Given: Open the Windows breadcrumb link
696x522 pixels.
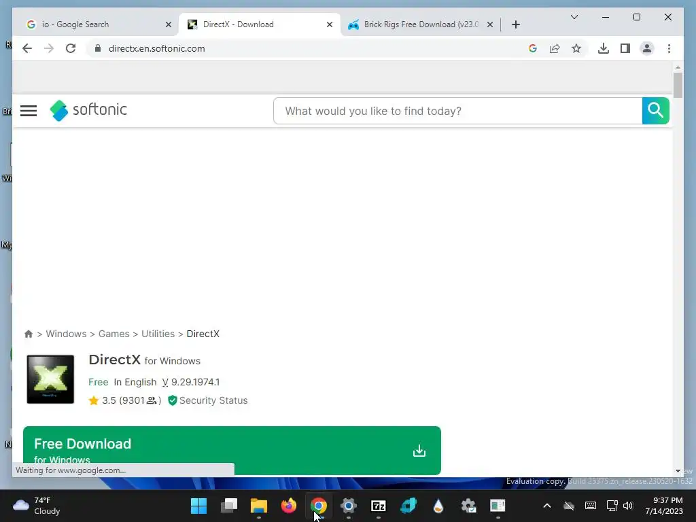Looking at the screenshot, I should pyautogui.click(x=66, y=334).
